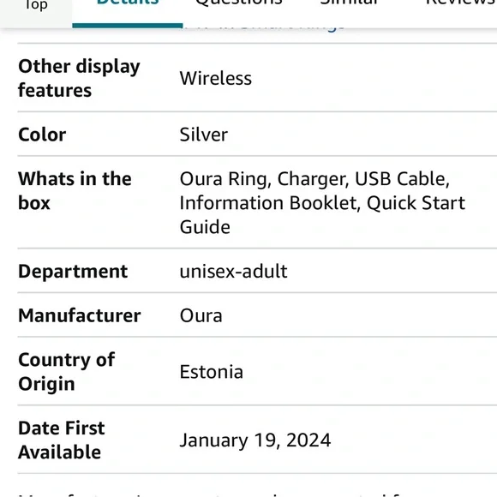Click the 'Color' row label

tap(42, 135)
